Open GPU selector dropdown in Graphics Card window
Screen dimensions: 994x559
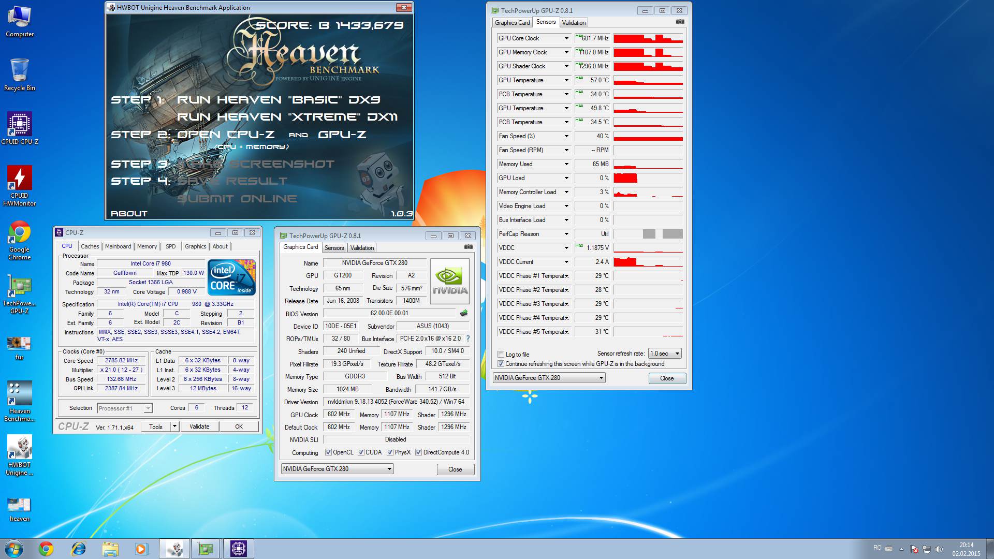point(337,469)
